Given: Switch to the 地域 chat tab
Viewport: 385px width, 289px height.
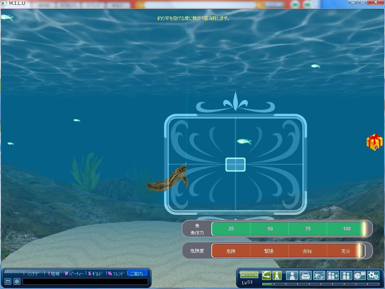Looking at the screenshot, I should (54, 274).
